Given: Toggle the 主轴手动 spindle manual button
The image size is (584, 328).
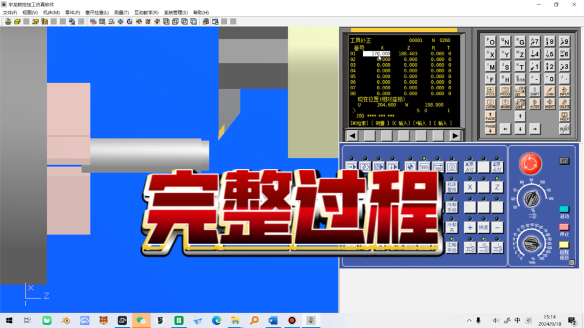Looking at the screenshot, I should coord(452,247).
